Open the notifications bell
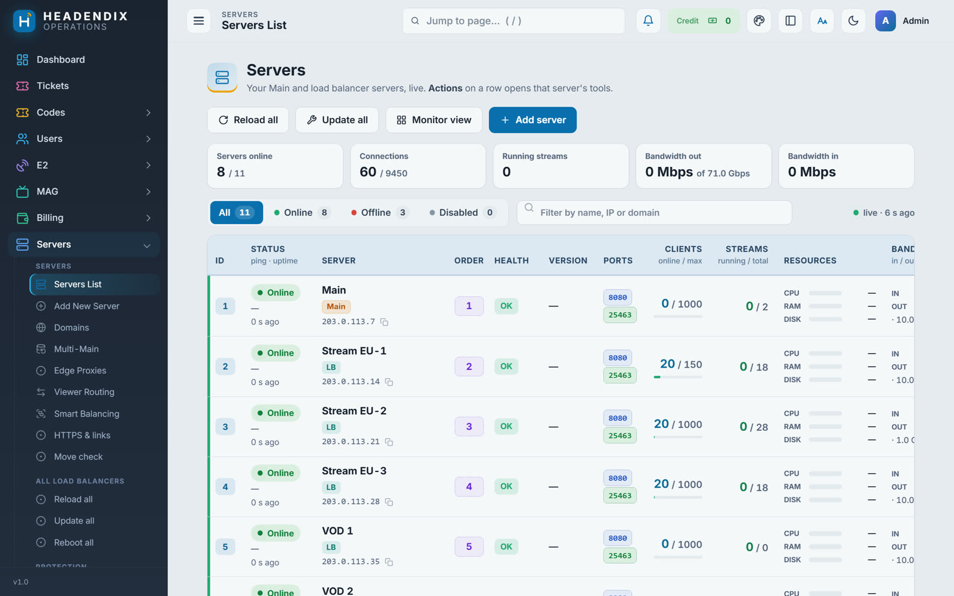This screenshot has width=954, height=596. (x=648, y=21)
